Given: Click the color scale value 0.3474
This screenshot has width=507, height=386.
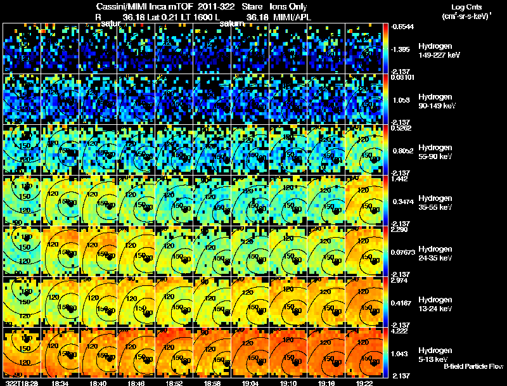Looking at the screenshot, I should (403, 202).
